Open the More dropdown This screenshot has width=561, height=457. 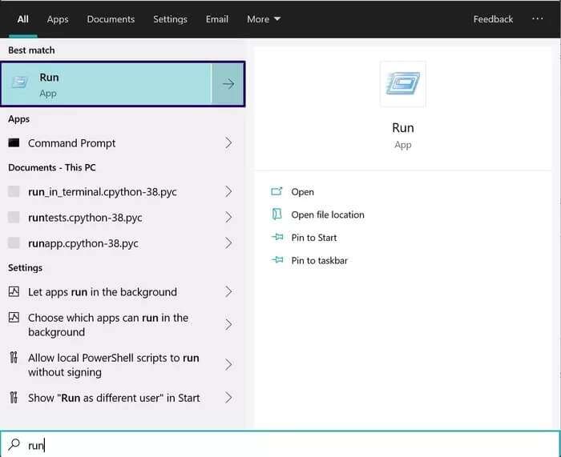tap(264, 19)
